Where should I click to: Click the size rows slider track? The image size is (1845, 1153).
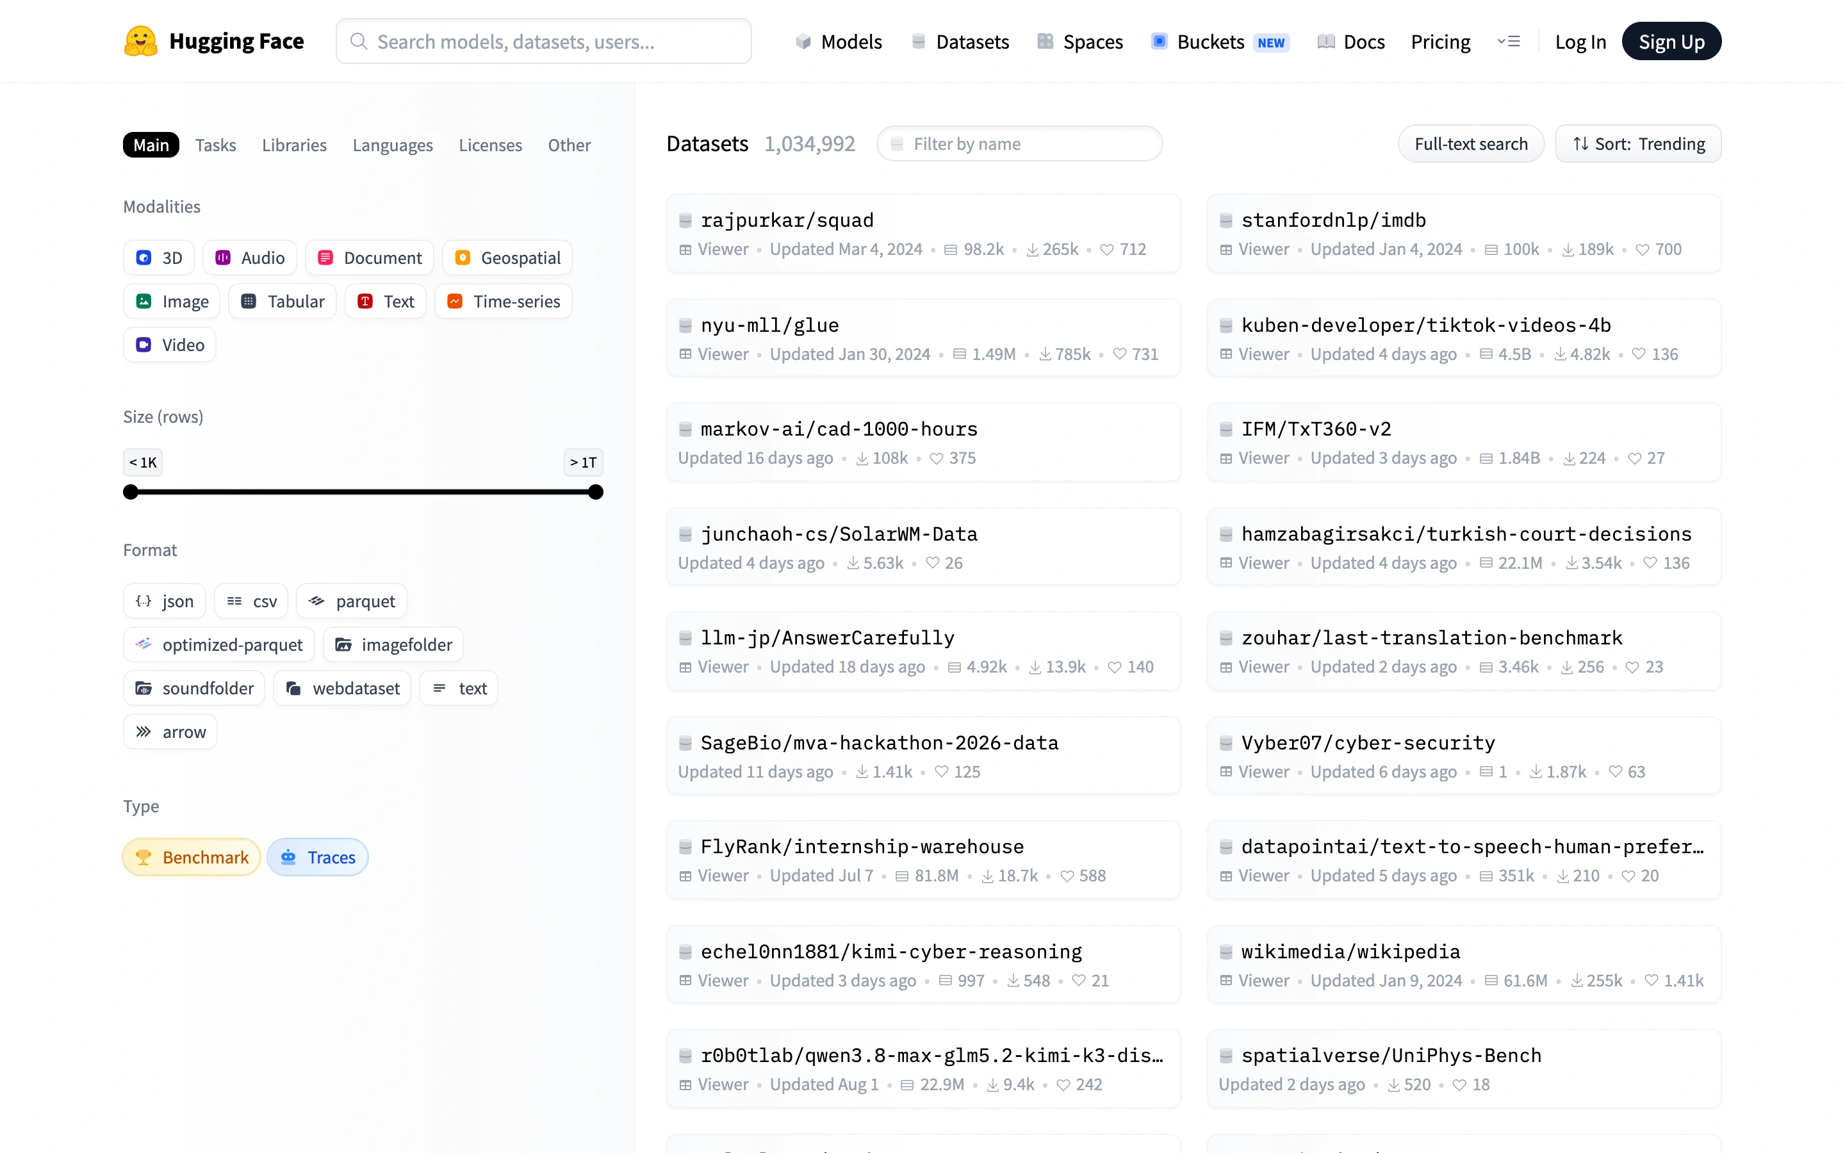tap(364, 492)
